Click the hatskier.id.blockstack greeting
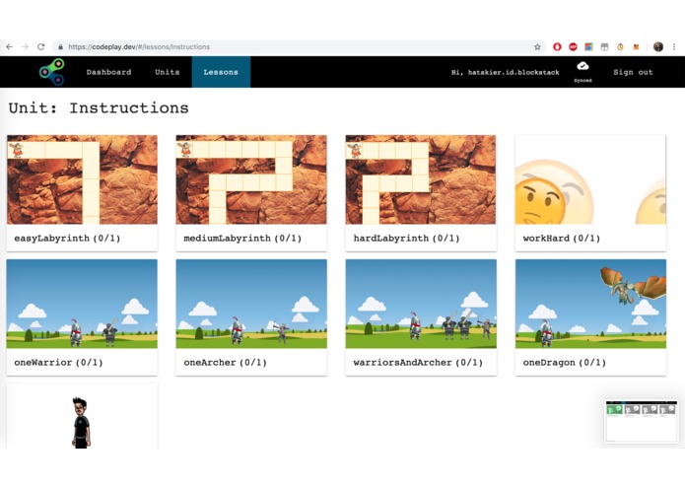 [x=506, y=73]
